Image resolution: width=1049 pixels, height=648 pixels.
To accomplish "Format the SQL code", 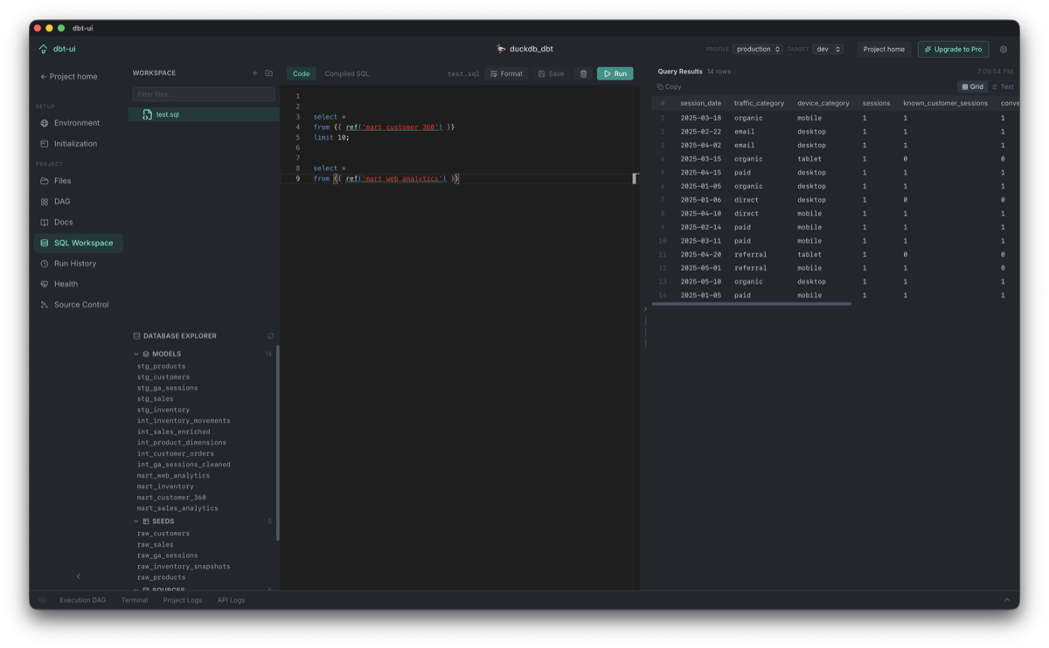I will pyautogui.click(x=506, y=73).
